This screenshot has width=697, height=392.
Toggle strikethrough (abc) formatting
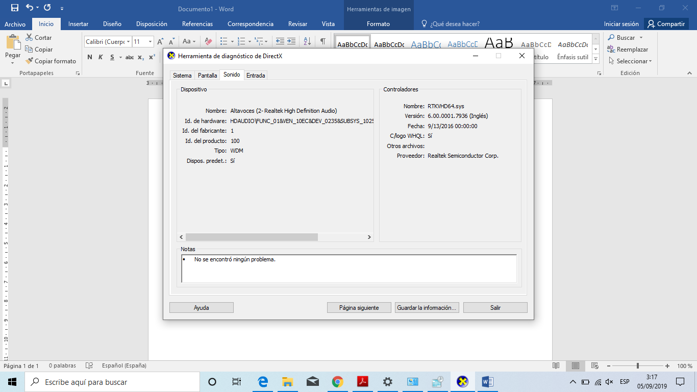(x=130, y=57)
